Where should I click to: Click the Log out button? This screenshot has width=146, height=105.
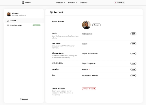point(24,99)
